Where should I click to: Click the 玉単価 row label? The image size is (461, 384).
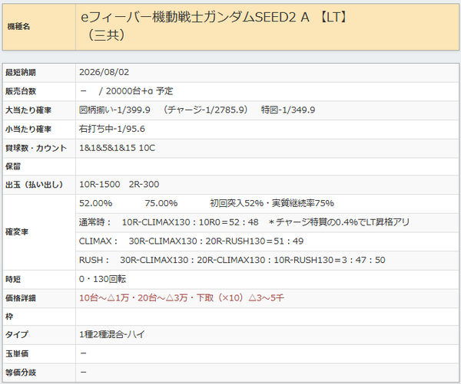[17, 354]
